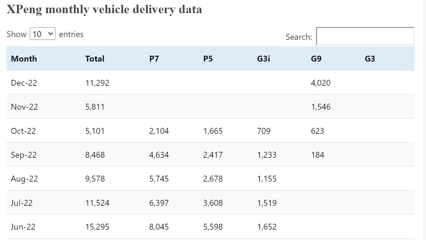Image resolution: width=426 pixels, height=240 pixels.
Task: Sort the table by the G9 column
Action: 315,58
